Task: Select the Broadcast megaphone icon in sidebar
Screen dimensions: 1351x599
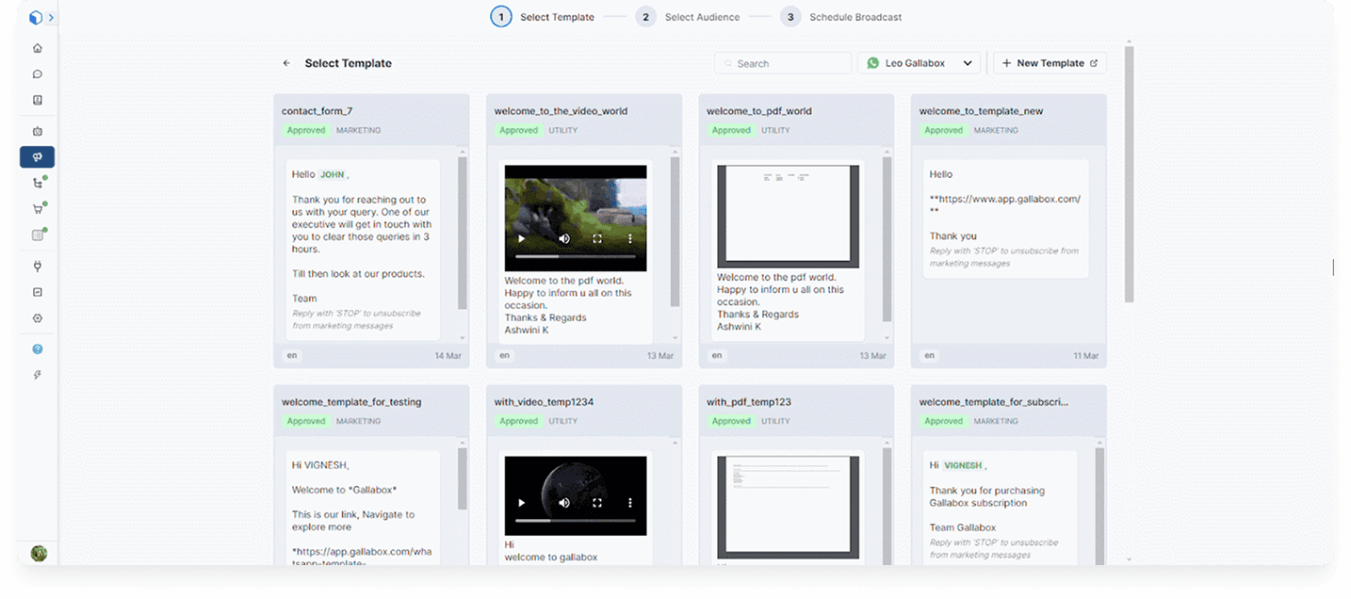Action: point(38,157)
